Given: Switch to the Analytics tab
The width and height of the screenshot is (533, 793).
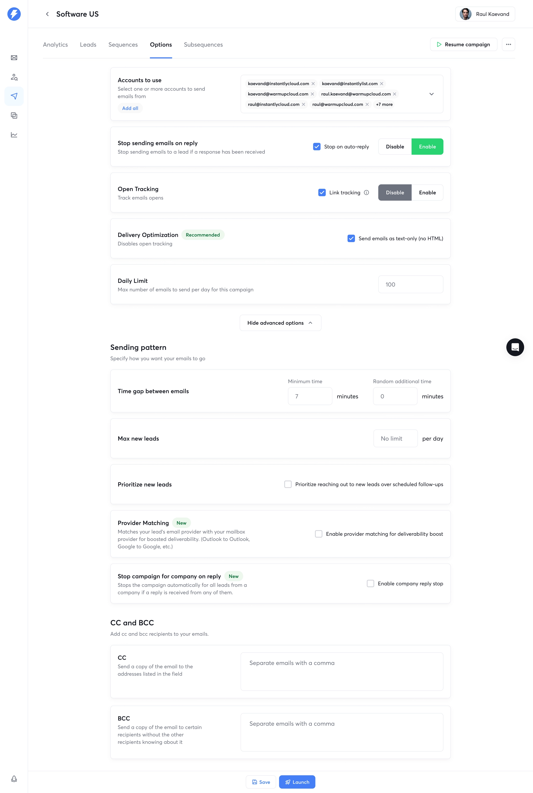Looking at the screenshot, I should pos(55,45).
